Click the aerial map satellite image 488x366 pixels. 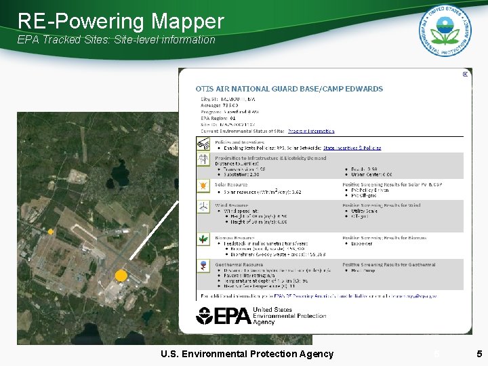pyautogui.click(x=98, y=228)
